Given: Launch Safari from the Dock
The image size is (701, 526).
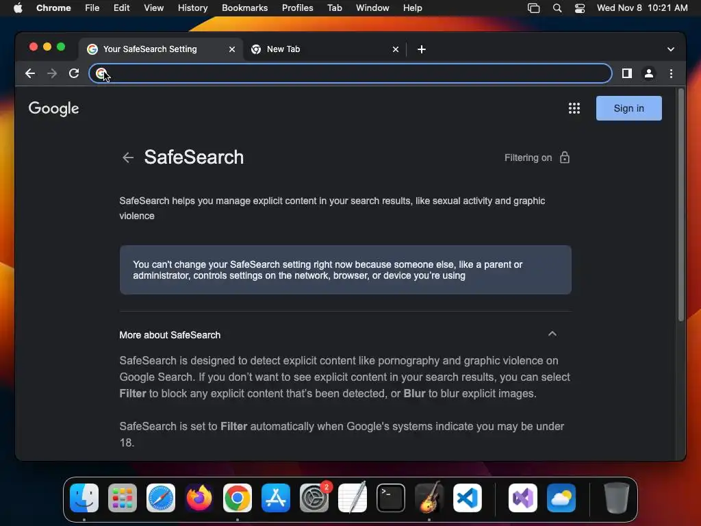Looking at the screenshot, I should click(161, 498).
